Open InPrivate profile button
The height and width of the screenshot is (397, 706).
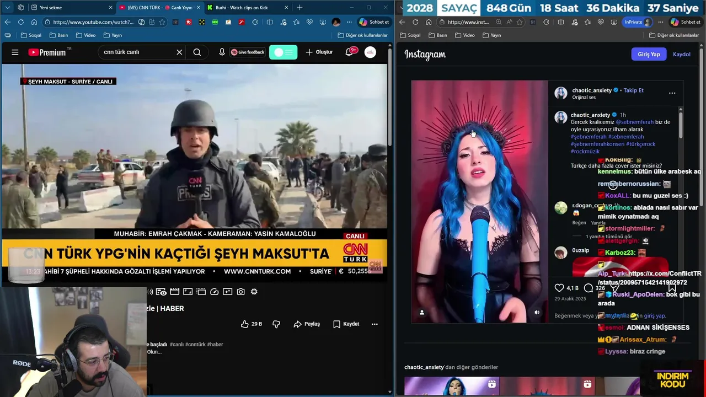[638, 22]
